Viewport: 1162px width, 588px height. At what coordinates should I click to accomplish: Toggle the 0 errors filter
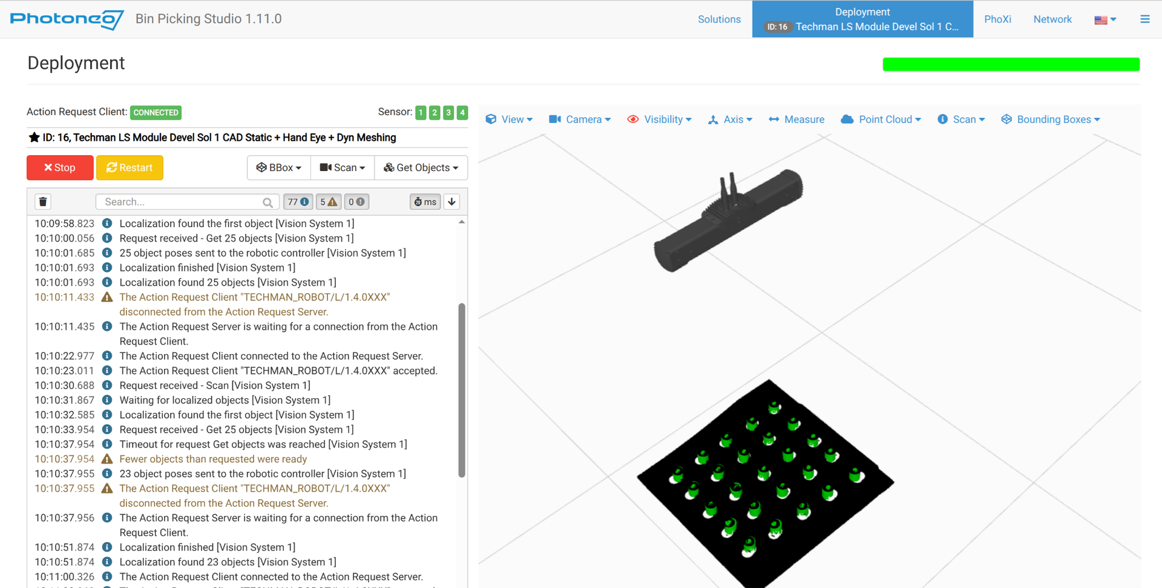(356, 202)
